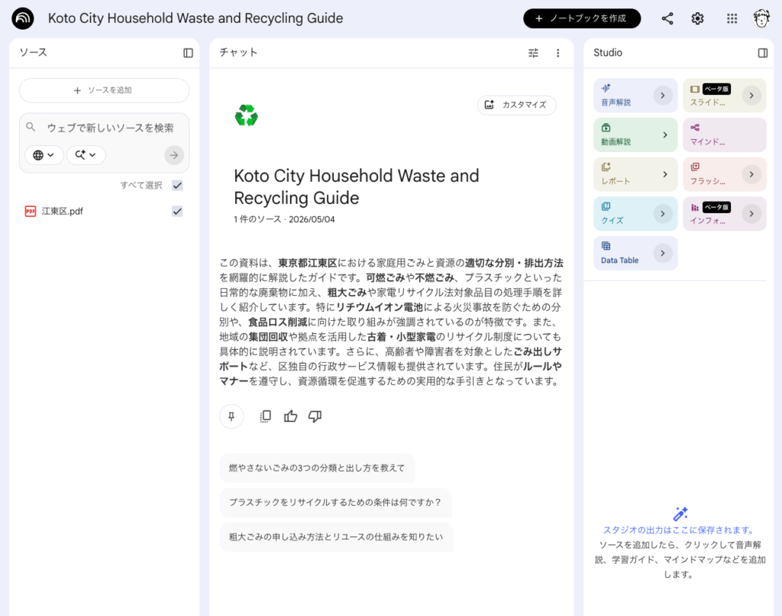The image size is (782, 616).
Task: Expand フラッシ... options arrow
Action: [751, 174]
